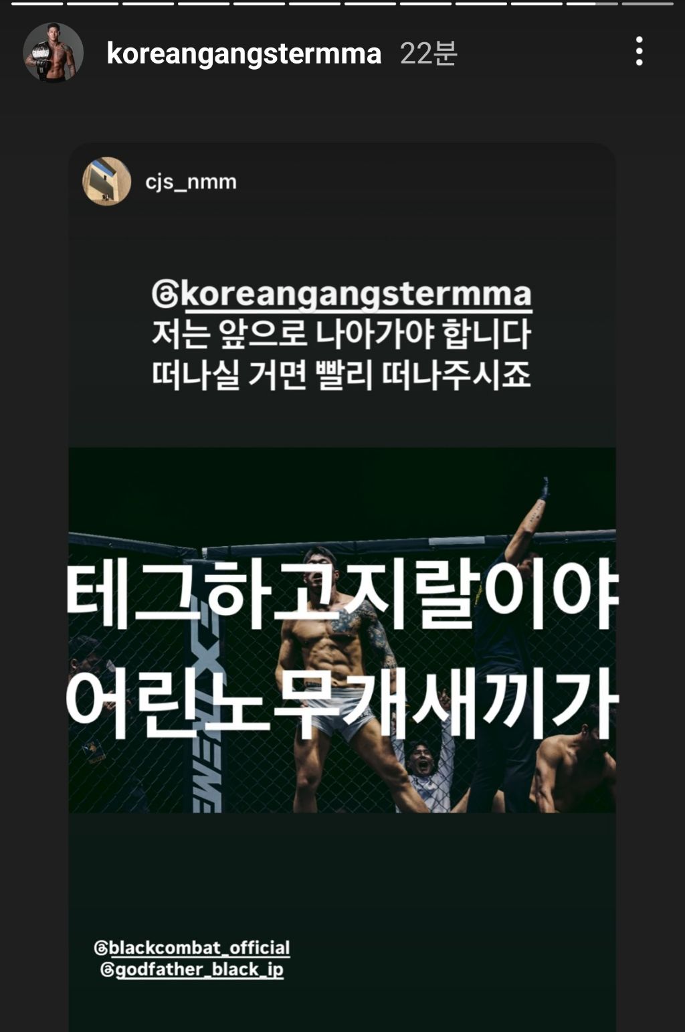Jump to the first story progress segment
The image size is (685, 1032).
tap(37, 3)
